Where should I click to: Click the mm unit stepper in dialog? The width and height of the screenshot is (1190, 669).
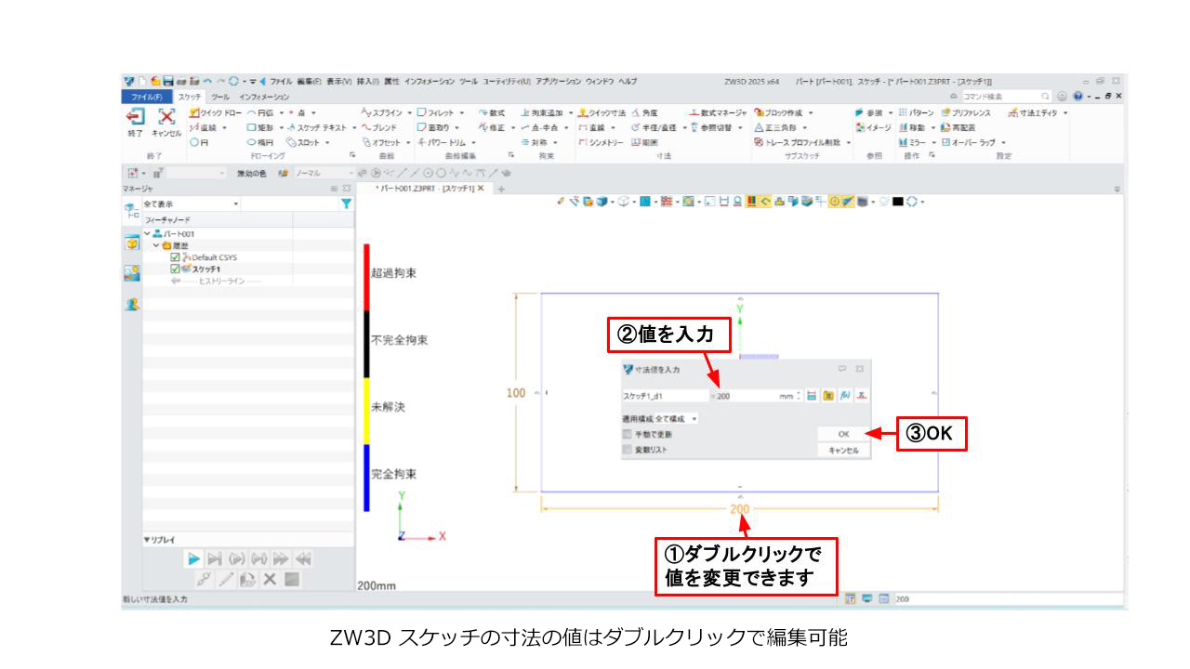800,396
